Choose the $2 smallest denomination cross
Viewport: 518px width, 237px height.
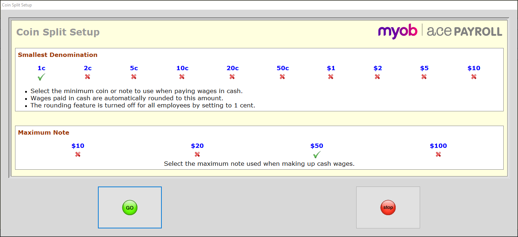(x=377, y=77)
